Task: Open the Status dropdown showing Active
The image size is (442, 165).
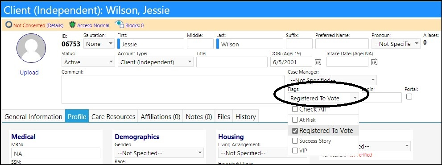Action: [x=88, y=62]
